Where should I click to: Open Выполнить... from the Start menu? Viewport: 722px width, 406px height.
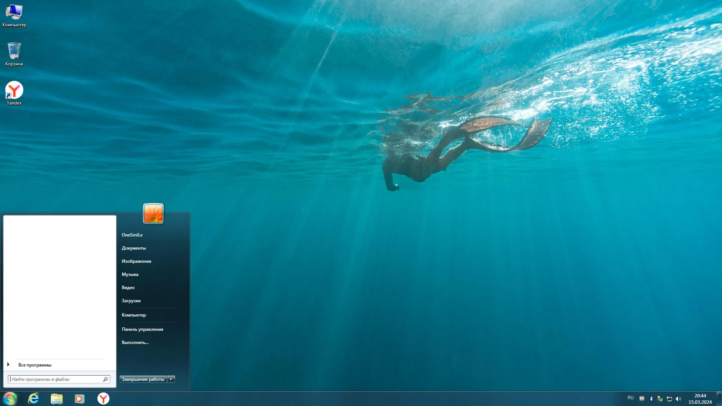[x=135, y=342]
